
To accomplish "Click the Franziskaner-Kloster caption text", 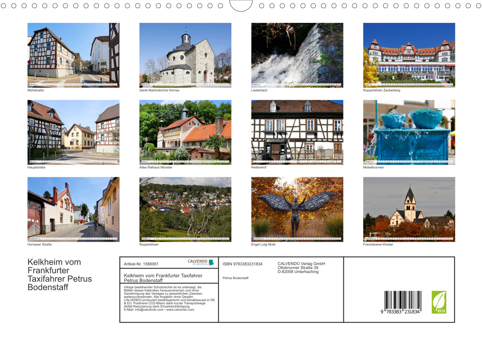I will [x=378, y=244].
